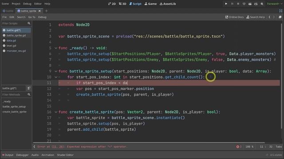The image size is (284, 159).
Task: Open the Audio bottom panel
Action: pos(35,155)
